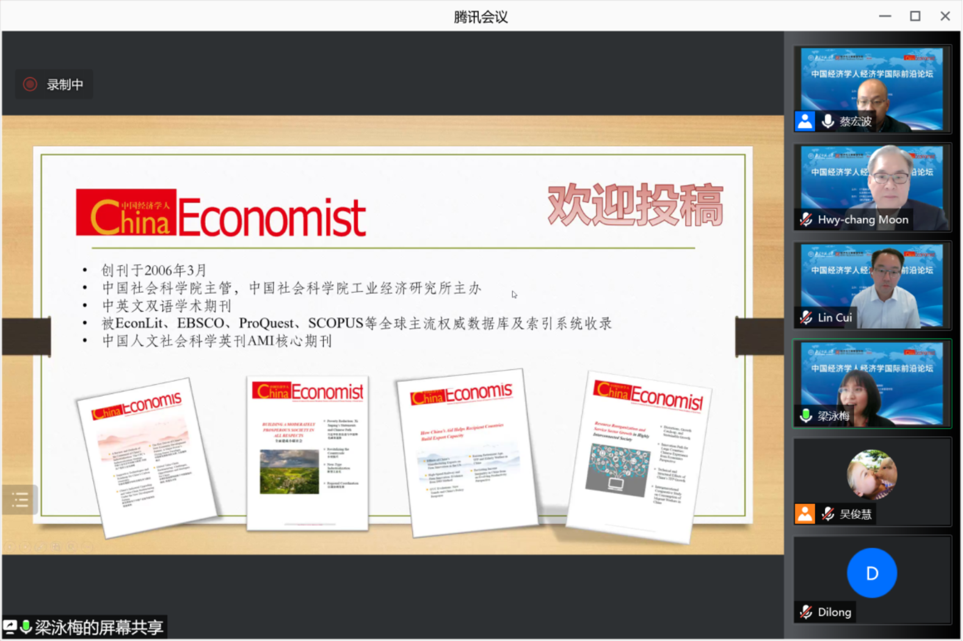The image size is (963, 641).
Task: Click the screen share icon beside 梁泳梅的屏幕共享
Action: pos(10,626)
